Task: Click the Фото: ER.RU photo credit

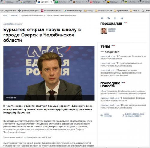Action: point(11,98)
